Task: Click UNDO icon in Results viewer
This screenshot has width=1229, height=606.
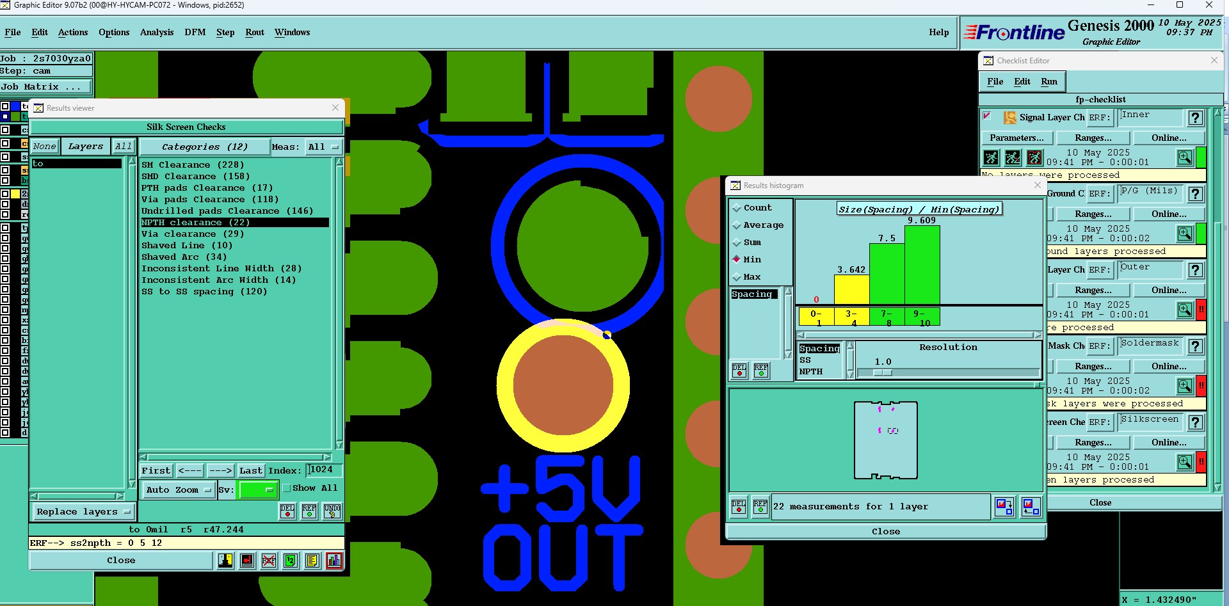Action: pyautogui.click(x=332, y=511)
